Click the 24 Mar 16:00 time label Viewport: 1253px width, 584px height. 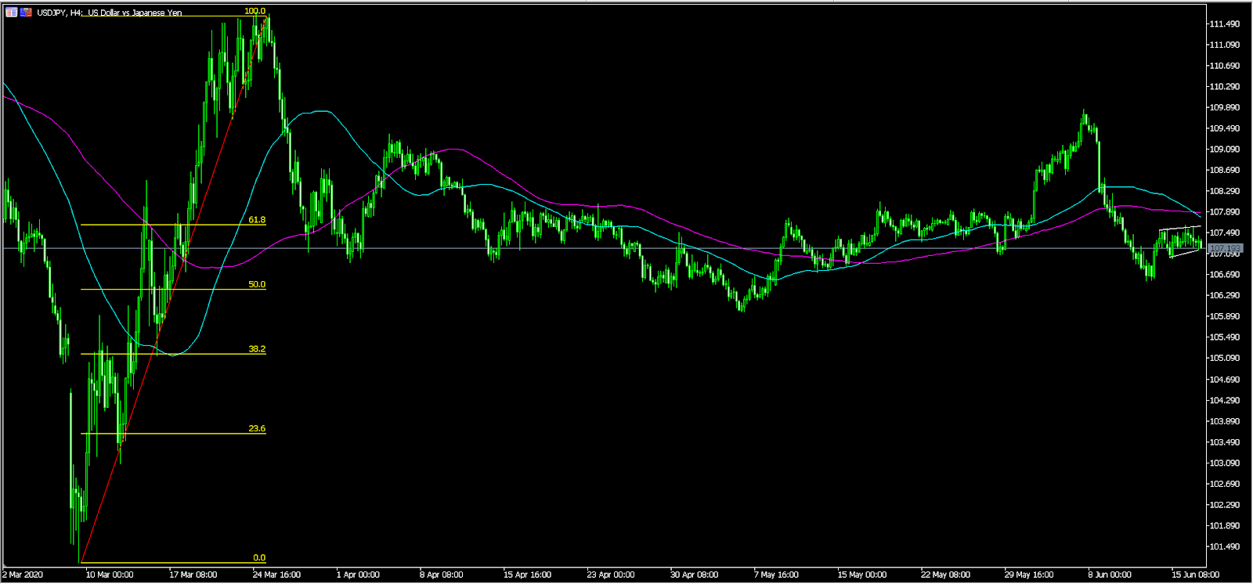[x=276, y=575]
